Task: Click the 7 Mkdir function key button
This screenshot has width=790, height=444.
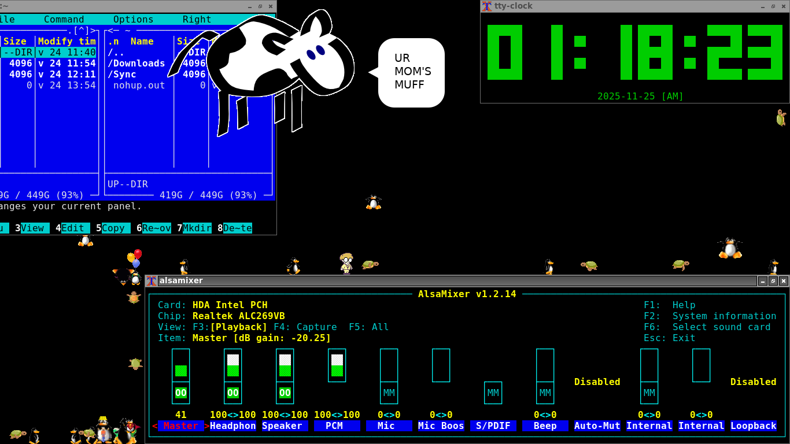Action: 194,228
